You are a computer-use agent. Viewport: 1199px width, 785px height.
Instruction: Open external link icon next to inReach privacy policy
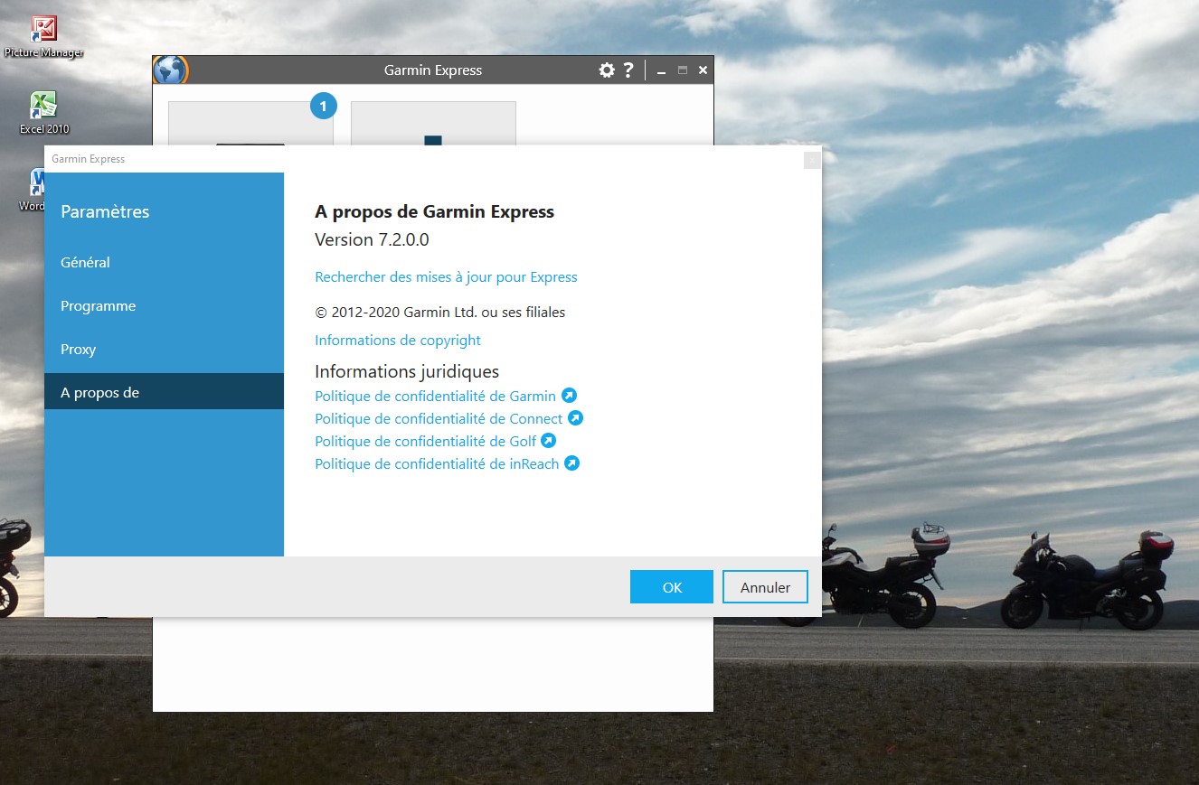571,463
